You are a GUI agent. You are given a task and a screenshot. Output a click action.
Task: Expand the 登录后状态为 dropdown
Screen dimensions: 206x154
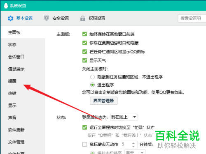click(x=124, y=117)
